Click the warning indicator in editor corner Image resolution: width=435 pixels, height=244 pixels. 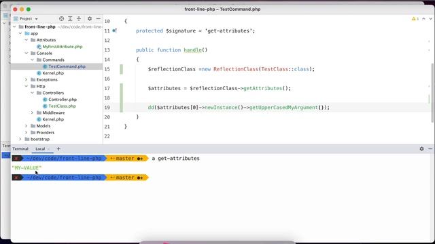415,19
